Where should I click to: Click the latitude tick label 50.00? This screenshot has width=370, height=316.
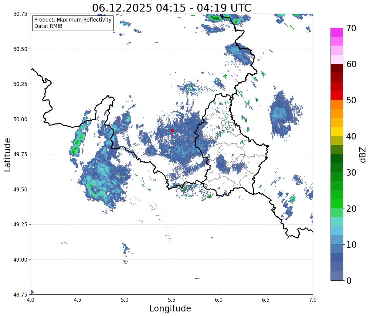tap(20, 119)
